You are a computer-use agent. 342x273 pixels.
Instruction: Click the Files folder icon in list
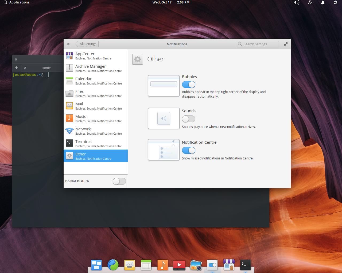click(x=69, y=93)
